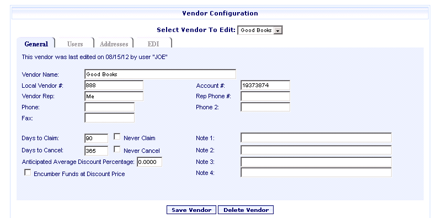Focus the Fax input field
This screenshot has height=218, width=438.
(109, 118)
